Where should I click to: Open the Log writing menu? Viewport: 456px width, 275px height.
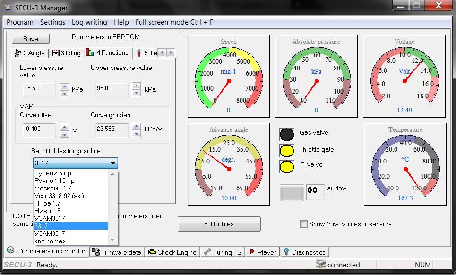[89, 22]
